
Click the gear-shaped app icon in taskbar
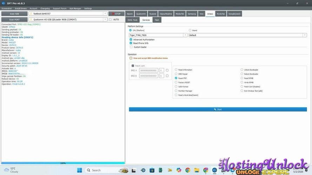click(143, 170)
